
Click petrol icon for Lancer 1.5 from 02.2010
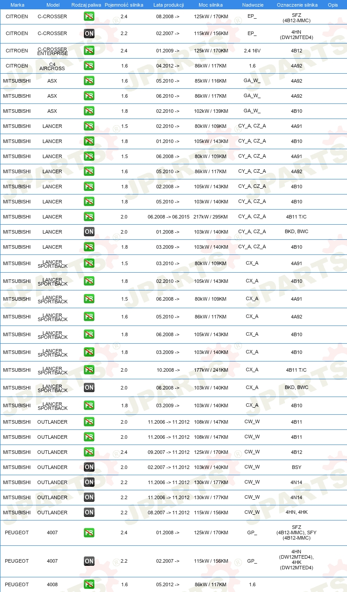tap(89, 126)
